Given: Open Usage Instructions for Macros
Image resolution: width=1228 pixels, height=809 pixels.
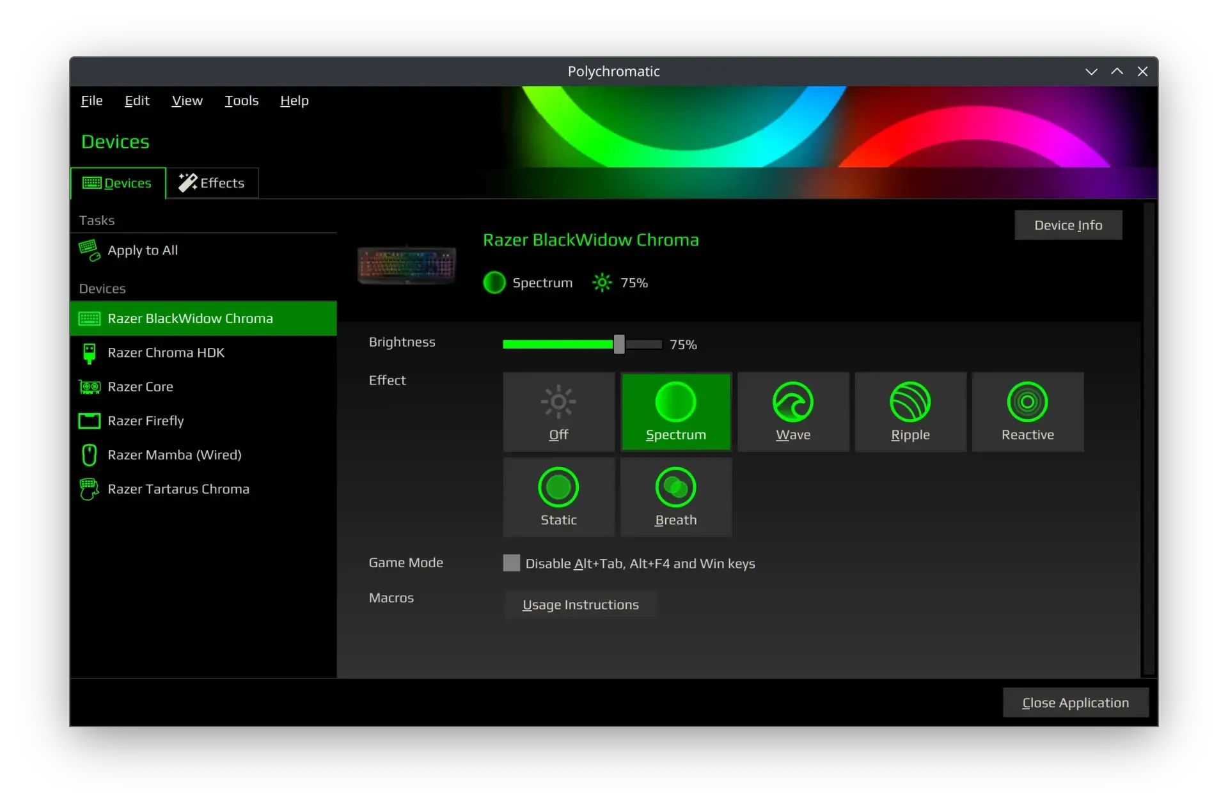Looking at the screenshot, I should 580,604.
